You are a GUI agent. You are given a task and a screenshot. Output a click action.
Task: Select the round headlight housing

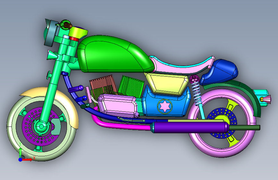(51, 33)
